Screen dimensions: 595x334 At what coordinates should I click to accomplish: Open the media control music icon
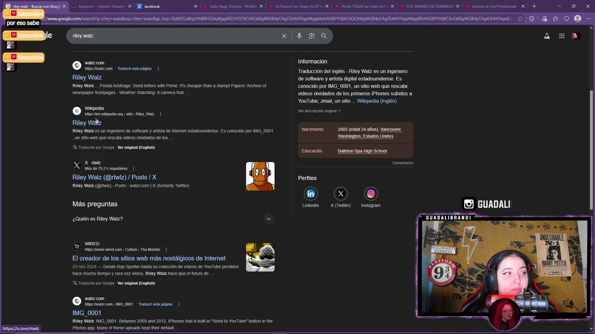point(544,19)
